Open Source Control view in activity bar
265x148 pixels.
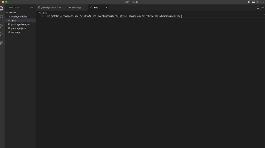tap(2, 25)
